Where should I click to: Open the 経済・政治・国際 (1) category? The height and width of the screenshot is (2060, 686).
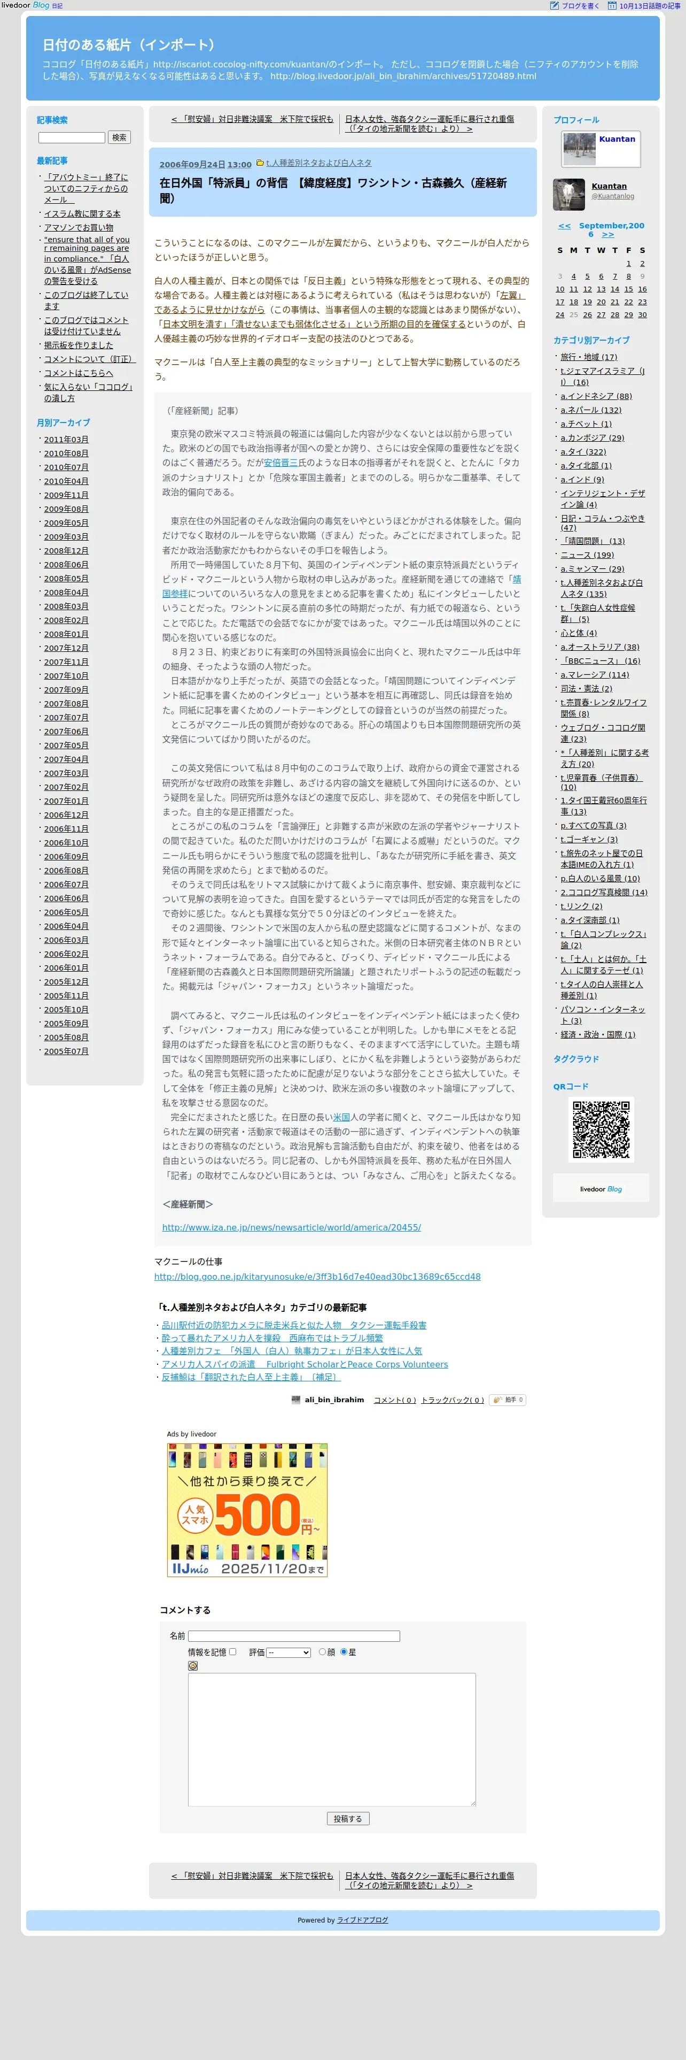tap(598, 1034)
